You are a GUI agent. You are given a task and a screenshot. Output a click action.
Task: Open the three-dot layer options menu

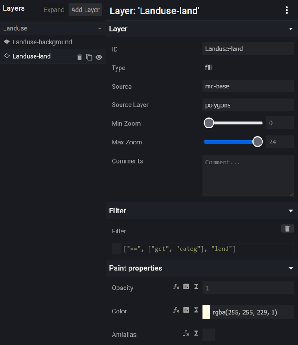point(287,11)
